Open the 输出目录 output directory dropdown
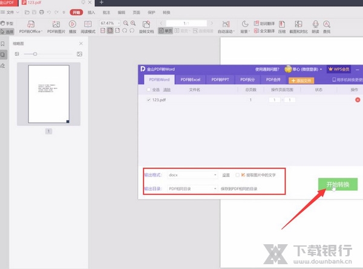 pos(192,189)
